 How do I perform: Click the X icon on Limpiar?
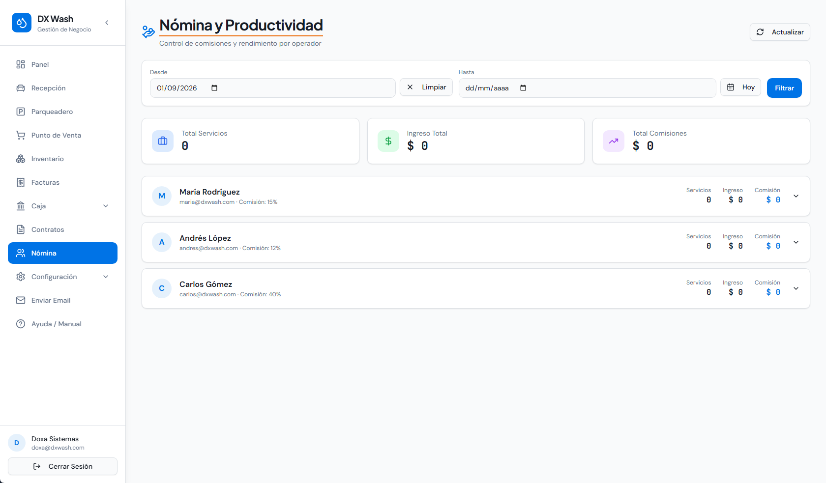click(410, 87)
